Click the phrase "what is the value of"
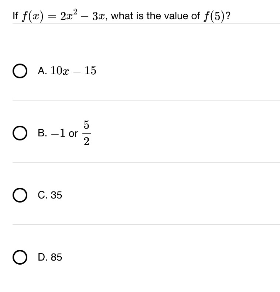280x292 pixels. [156, 16]
